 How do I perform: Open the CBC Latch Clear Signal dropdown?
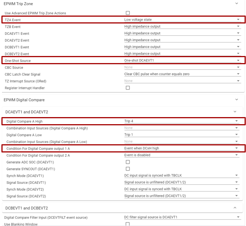(182, 74)
